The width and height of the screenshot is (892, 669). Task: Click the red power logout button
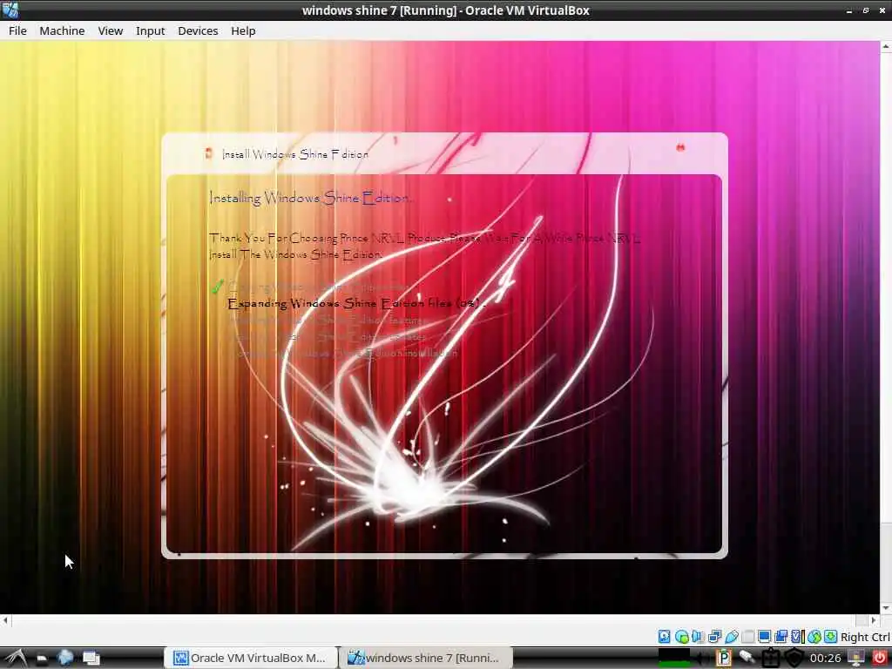click(880, 659)
